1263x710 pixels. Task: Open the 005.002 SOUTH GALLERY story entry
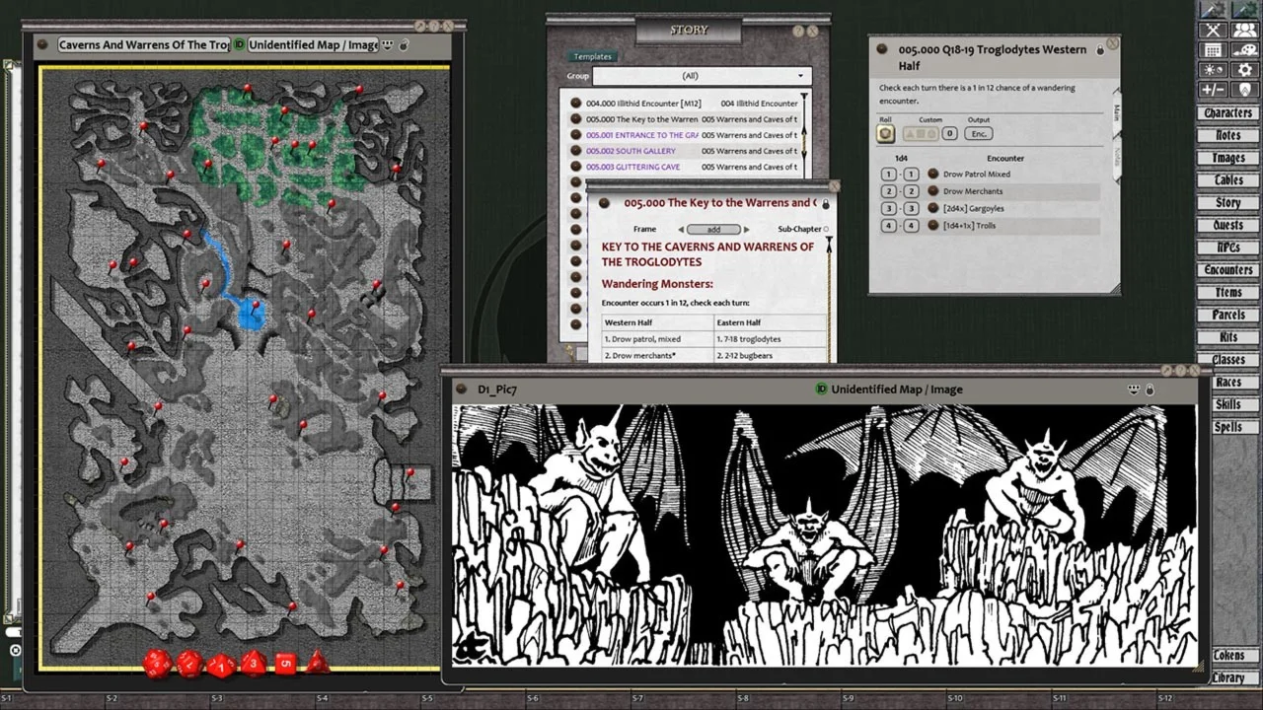pyautogui.click(x=631, y=151)
